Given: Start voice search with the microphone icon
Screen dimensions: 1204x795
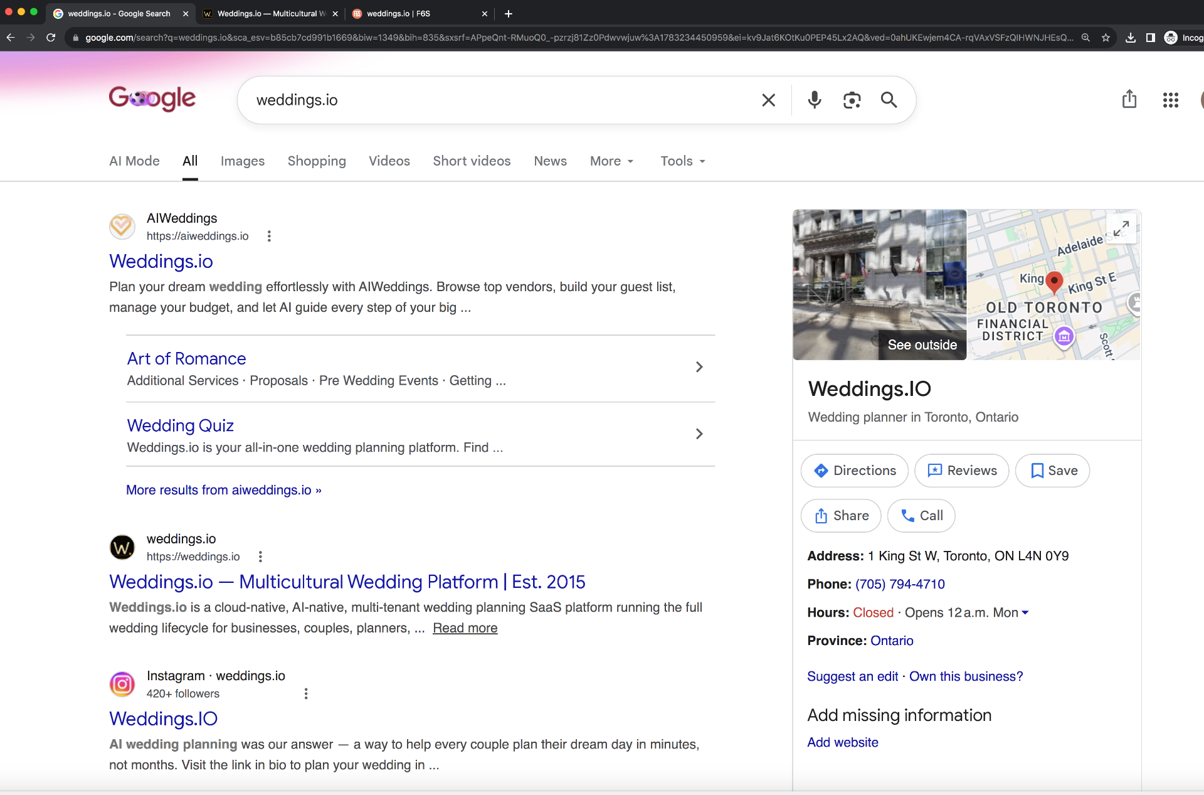Looking at the screenshot, I should 814,100.
